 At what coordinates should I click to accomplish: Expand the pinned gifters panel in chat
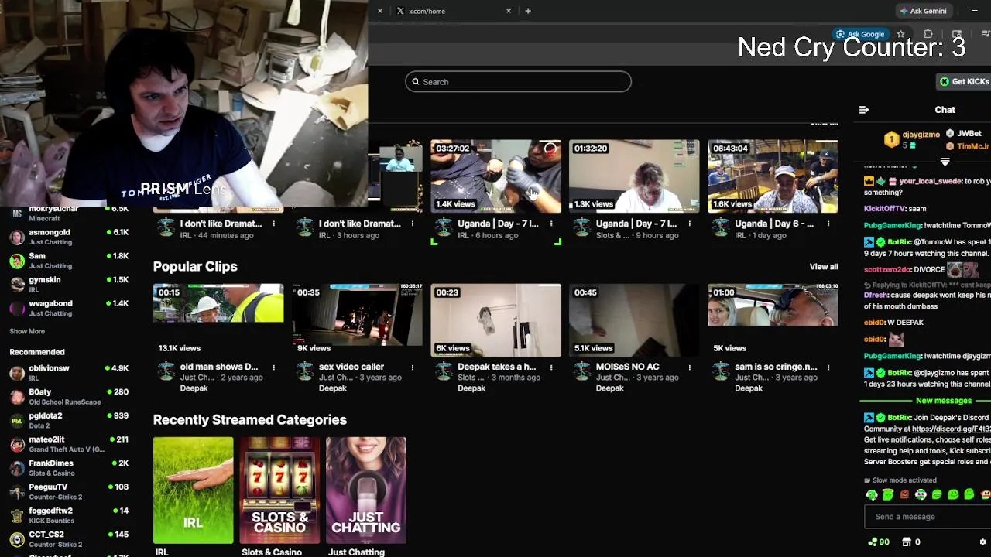[945, 162]
